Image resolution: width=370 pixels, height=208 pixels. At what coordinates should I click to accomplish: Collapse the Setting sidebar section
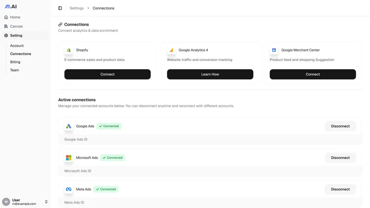click(x=25, y=36)
